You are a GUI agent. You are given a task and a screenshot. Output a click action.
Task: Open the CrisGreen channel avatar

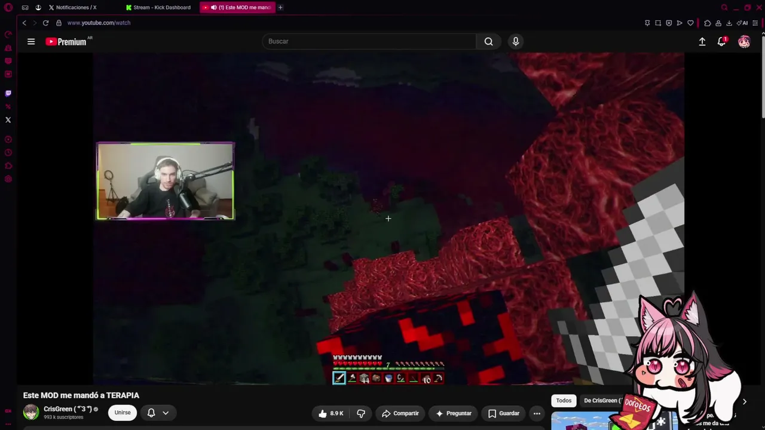[x=31, y=412]
